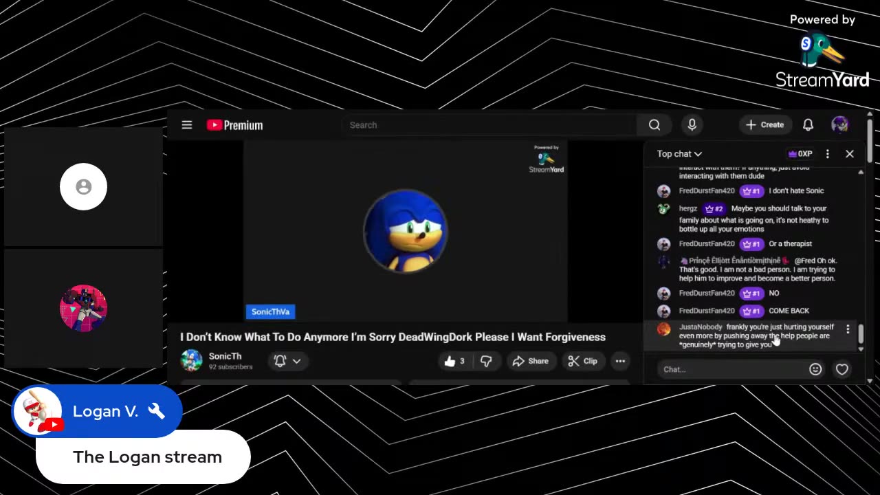Click the 'COME BACK' chat message

coord(789,311)
